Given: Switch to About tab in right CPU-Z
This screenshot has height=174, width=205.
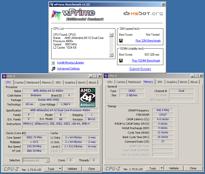Looking at the screenshot, I should [x=194, y=82].
